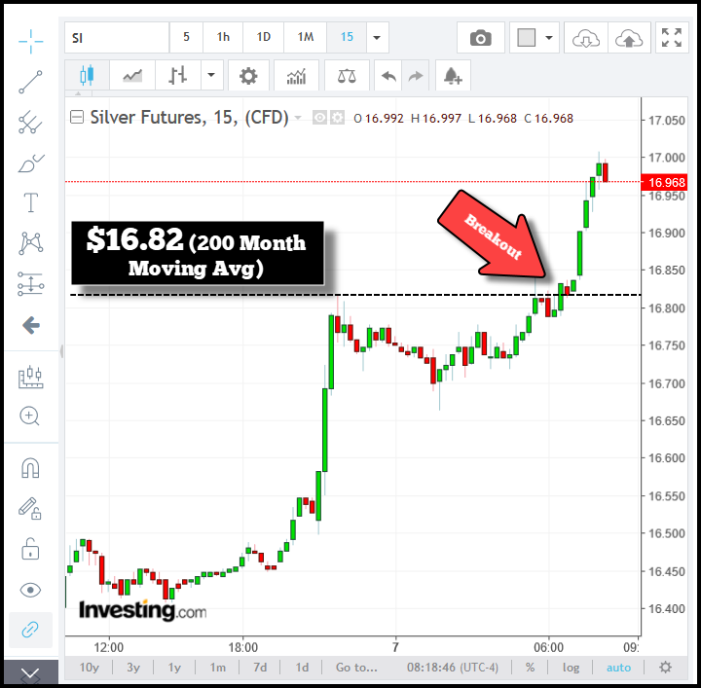
Task: Click the gray chart color swatch
Action: coord(526,38)
